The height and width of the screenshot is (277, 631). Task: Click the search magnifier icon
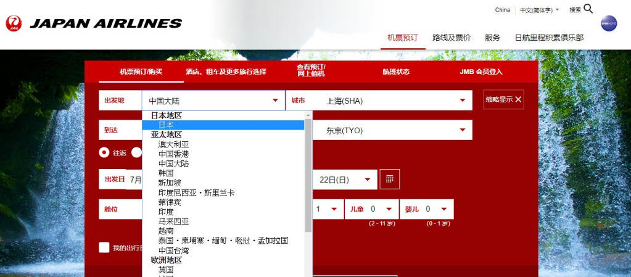point(588,9)
